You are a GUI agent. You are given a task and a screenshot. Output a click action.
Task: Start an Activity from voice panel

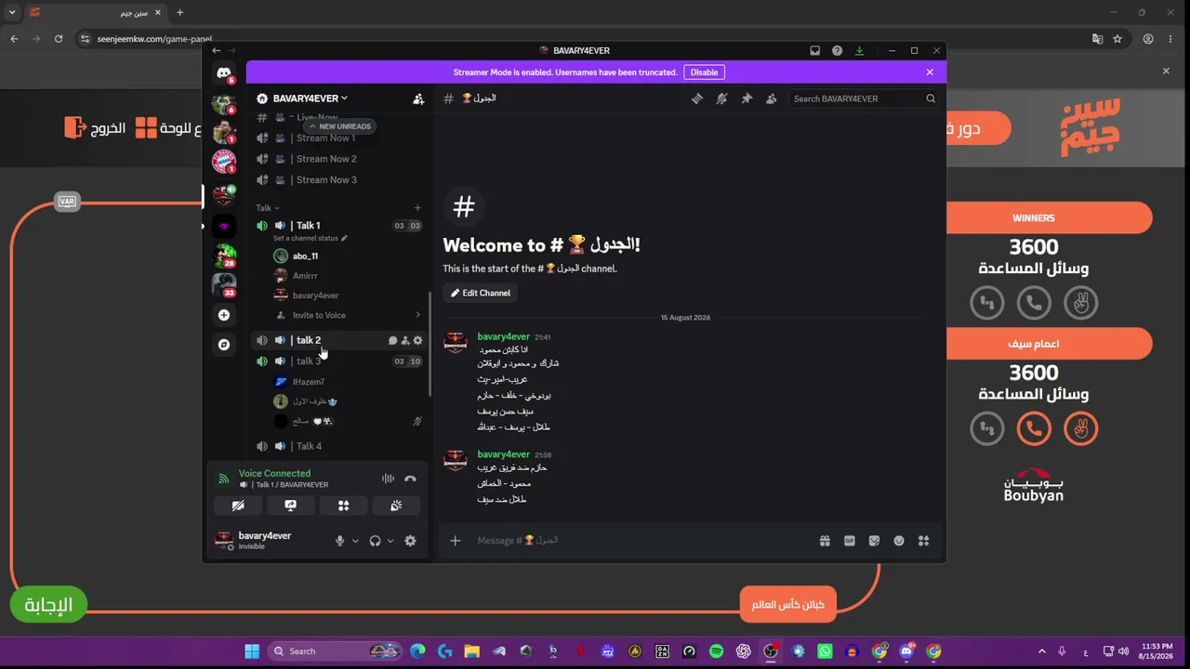click(x=343, y=505)
